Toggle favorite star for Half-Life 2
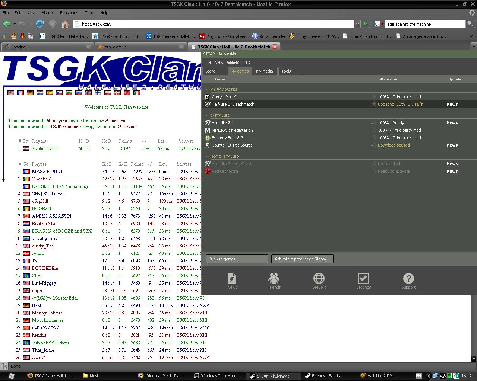 [x=373, y=123]
